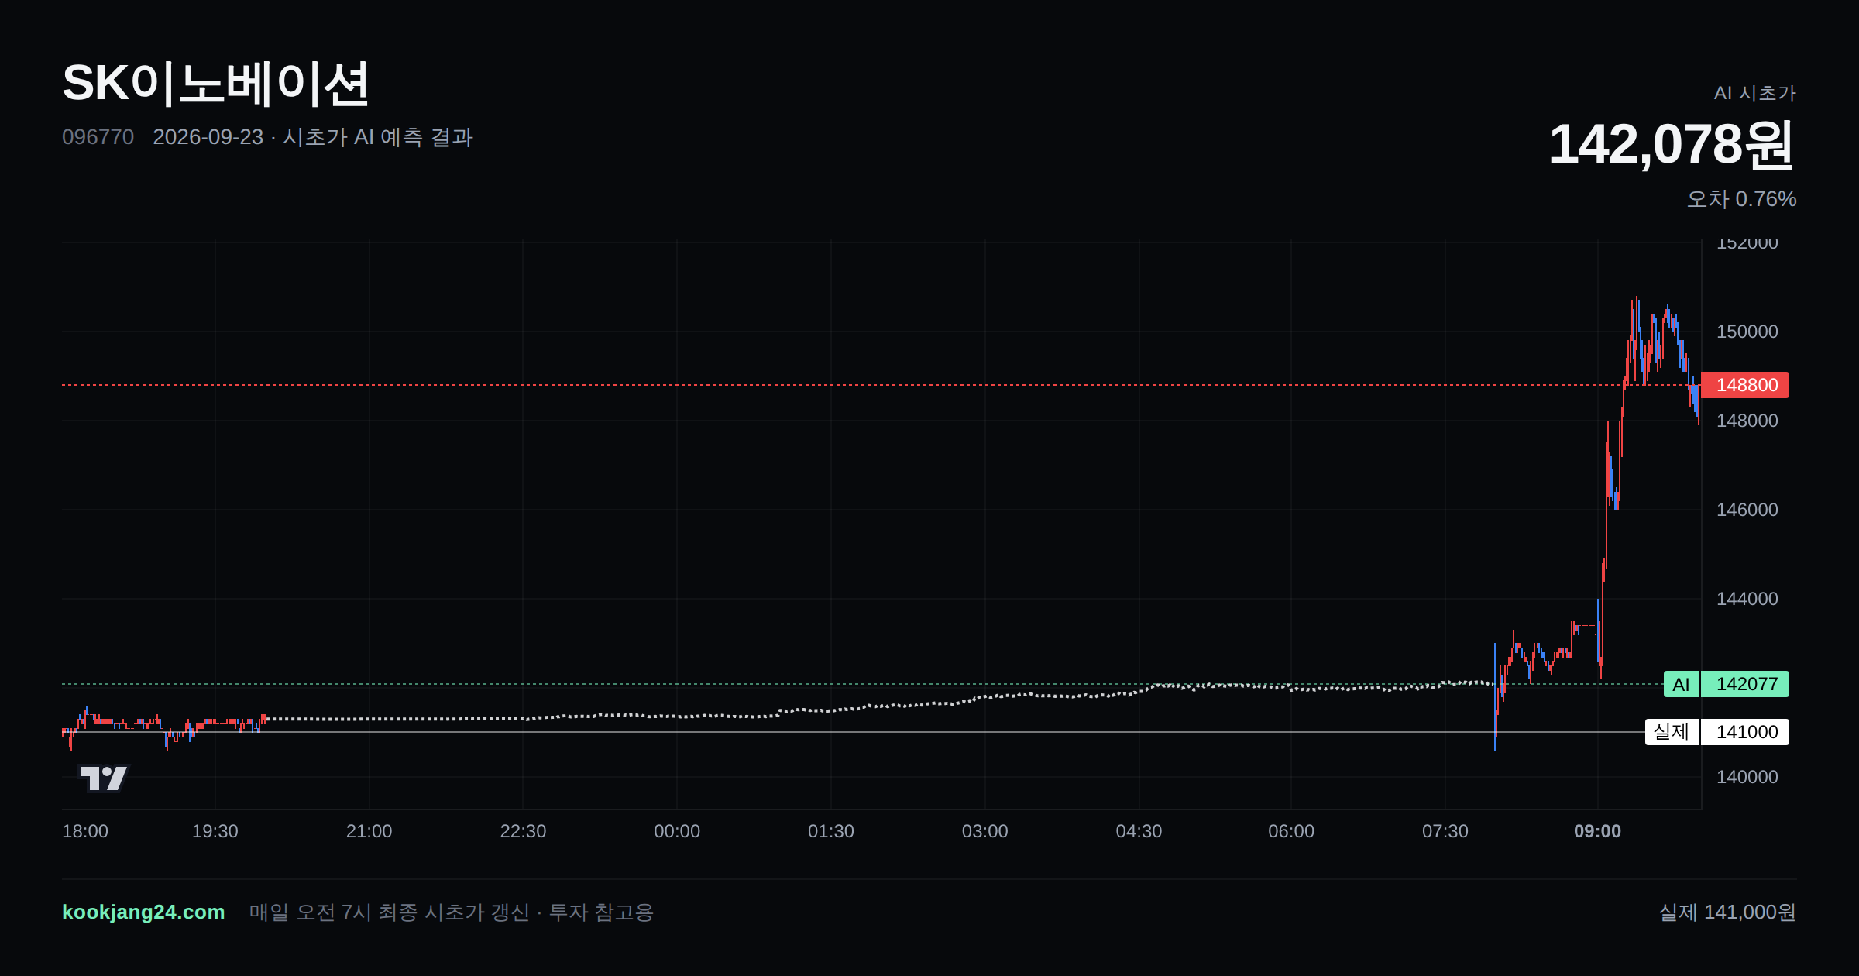Viewport: 1859px width, 976px height.
Task: Click the 142,078원 predicted price
Action: (1672, 145)
